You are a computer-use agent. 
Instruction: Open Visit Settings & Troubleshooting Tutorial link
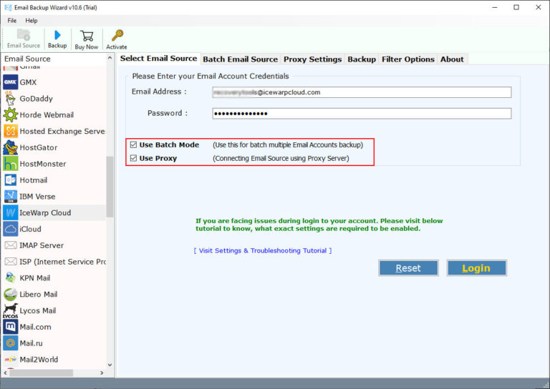click(262, 251)
